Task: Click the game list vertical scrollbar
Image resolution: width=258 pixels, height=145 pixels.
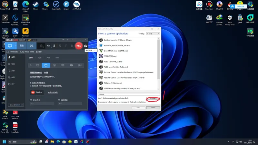Action: click(158, 58)
